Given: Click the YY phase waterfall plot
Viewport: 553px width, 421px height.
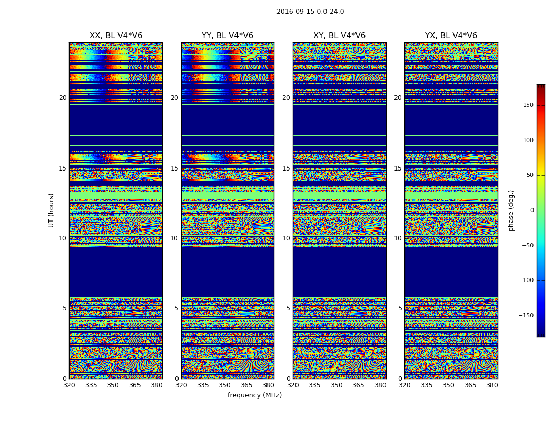Looking at the screenshot, I should click(x=228, y=210).
